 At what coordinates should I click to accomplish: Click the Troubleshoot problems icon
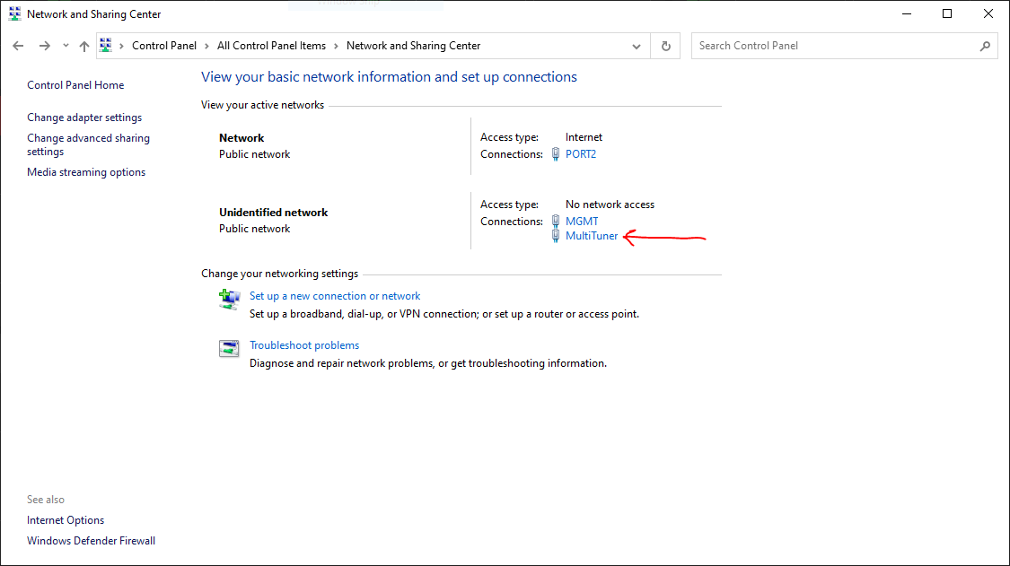coord(230,348)
